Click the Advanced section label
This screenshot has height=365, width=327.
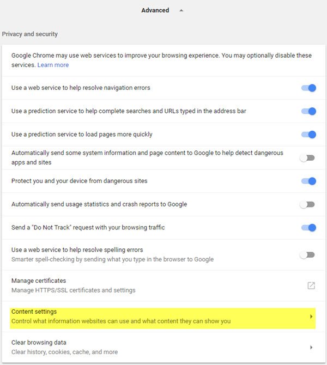(155, 10)
